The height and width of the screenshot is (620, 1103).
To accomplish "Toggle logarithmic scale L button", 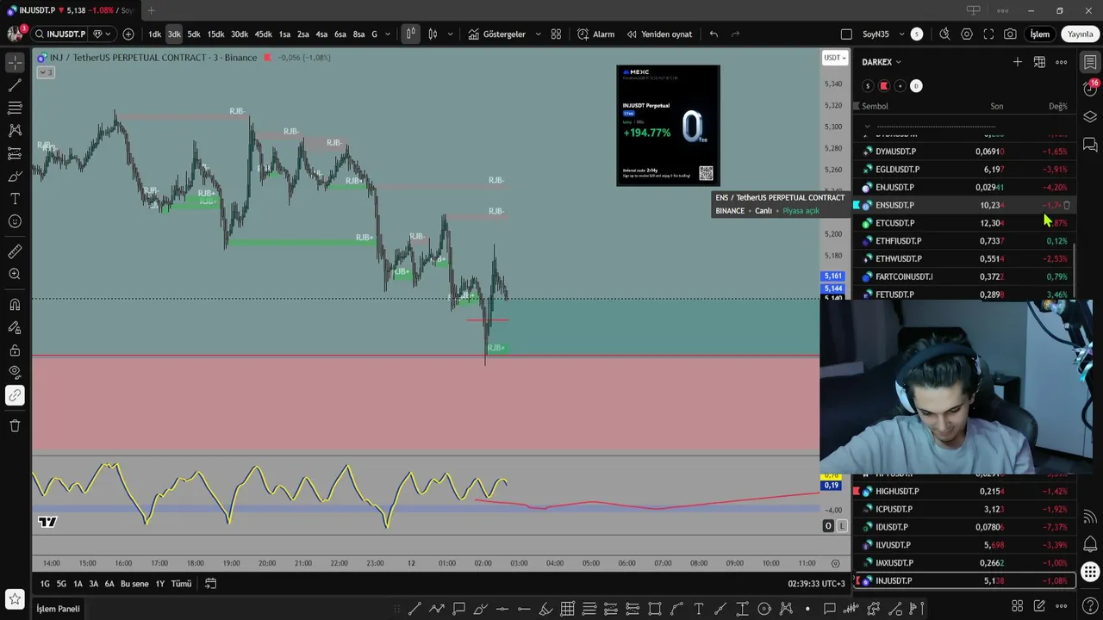I will 842,526.
